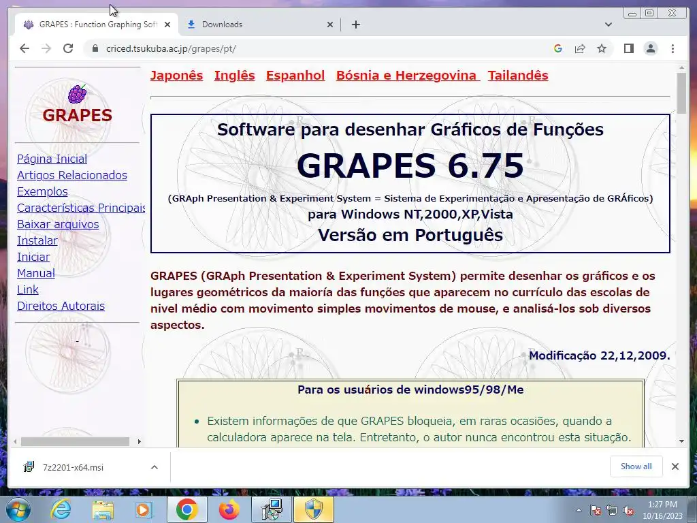Click the security shield taskbar icon
The height and width of the screenshot is (523, 697).
pos(313,509)
